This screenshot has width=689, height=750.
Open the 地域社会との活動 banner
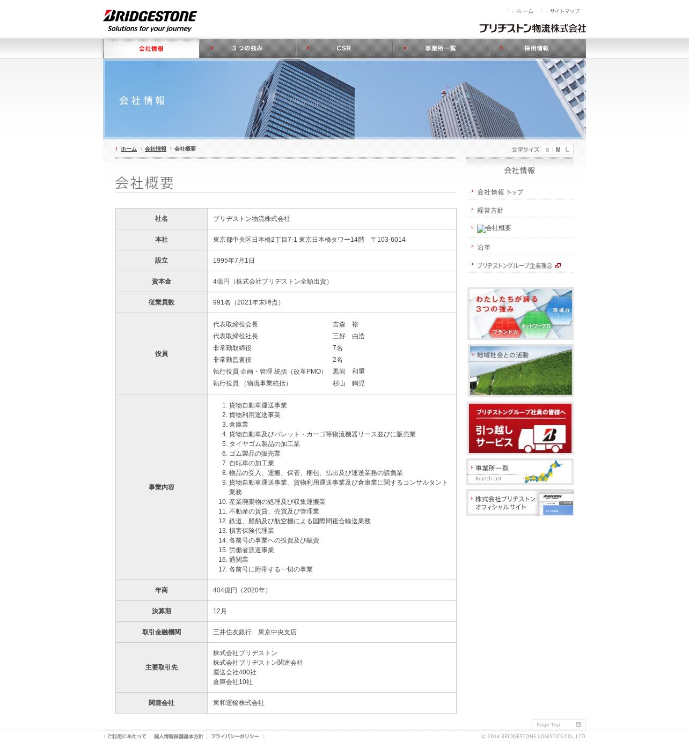521,370
